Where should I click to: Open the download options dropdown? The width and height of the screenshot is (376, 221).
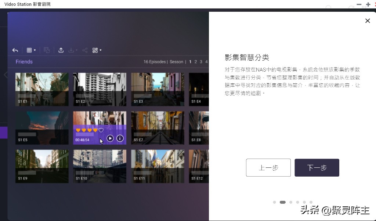pos(77,50)
